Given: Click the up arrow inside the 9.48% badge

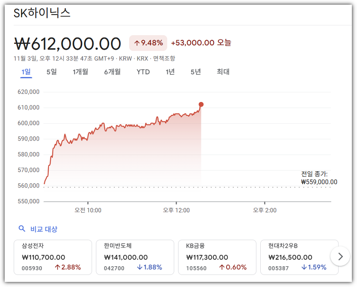Looking at the screenshot, I should coord(137,43).
